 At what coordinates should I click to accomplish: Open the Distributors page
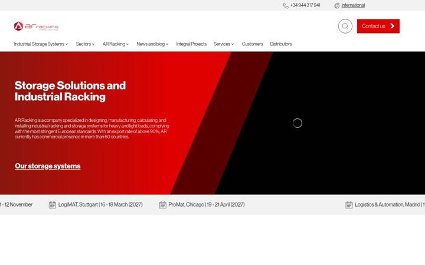pyautogui.click(x=281, y=44)
